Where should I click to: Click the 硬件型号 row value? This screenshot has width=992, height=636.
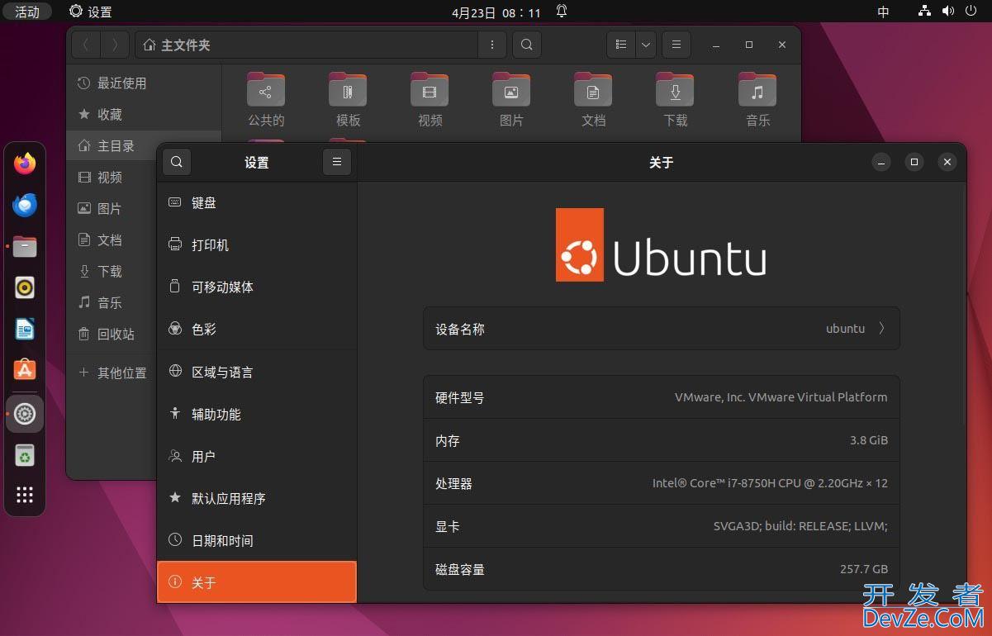coord(781,396)
